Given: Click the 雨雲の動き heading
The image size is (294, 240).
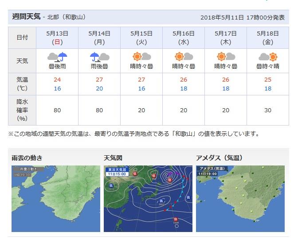Looking at the screenshot, I should (x=27, y=158).
